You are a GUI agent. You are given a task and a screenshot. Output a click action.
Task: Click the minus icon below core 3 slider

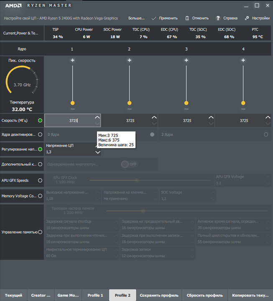(186, 109)
